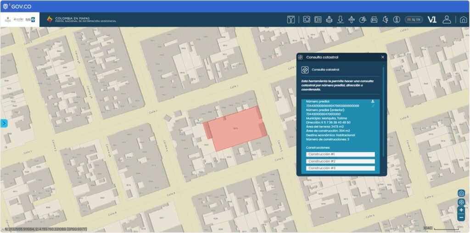Click the download arrow toolbar icon
The image size is (470, 233).
click(340, 20)
